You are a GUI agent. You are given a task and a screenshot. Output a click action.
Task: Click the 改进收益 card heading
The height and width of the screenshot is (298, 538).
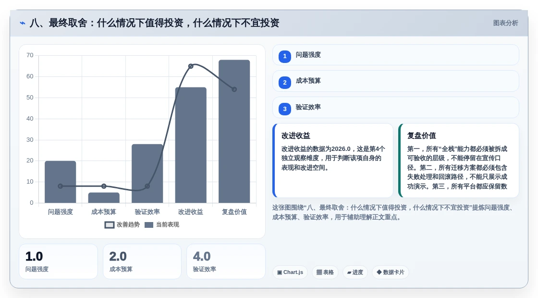pos(296,136)
